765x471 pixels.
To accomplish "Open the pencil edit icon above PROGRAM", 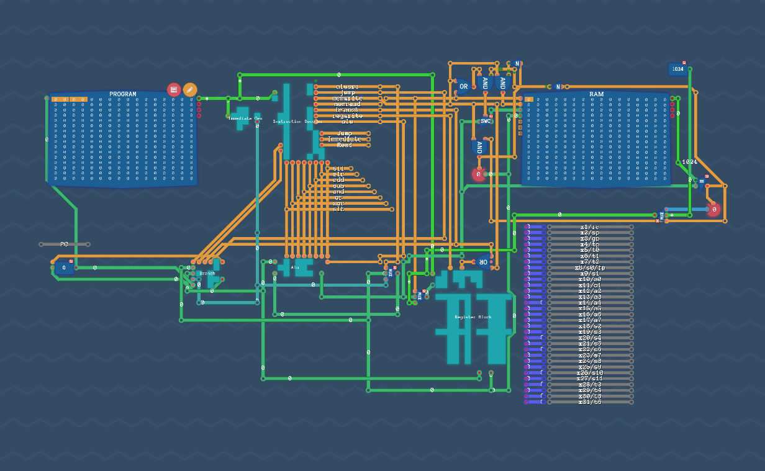I will click(x=190, y=89).
